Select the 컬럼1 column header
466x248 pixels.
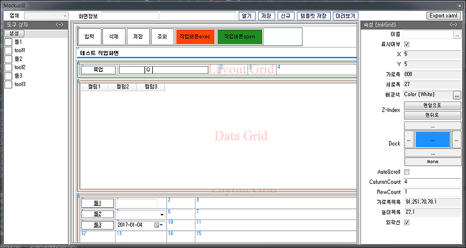(94, 87)
